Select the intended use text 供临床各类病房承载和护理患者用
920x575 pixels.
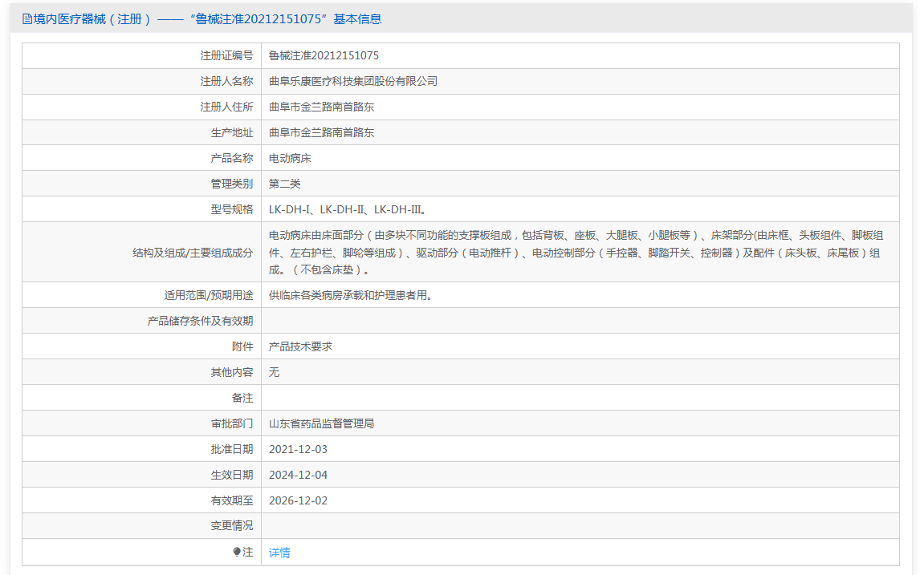351,295
